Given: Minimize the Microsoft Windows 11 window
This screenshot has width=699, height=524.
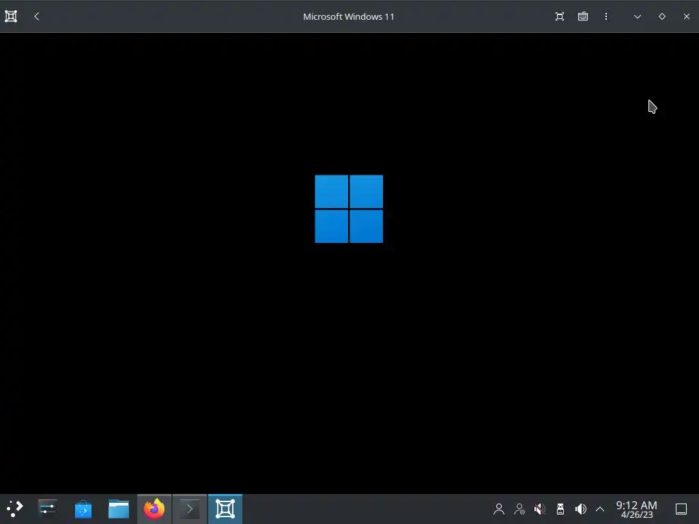Looking at the screenshot, I should pos(638,16).
